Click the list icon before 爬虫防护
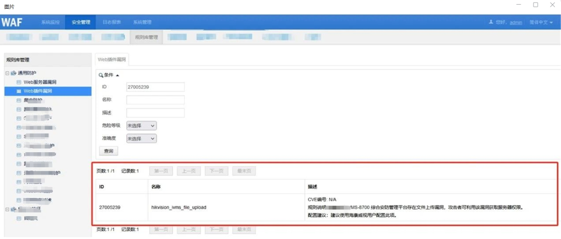Viewport: 561px width, 239px height. click(x=19, y=100)
